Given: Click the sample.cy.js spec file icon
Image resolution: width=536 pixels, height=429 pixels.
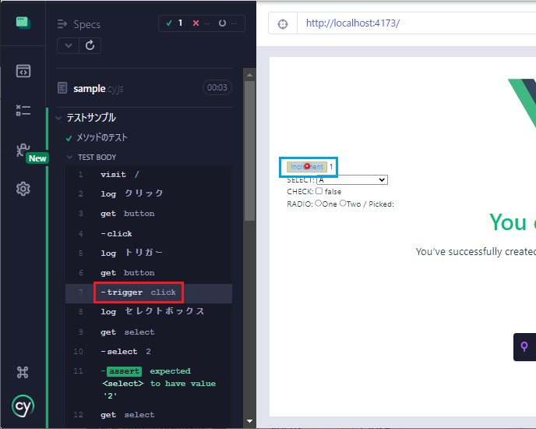Looking at the screenshot, I should point(62,88).
